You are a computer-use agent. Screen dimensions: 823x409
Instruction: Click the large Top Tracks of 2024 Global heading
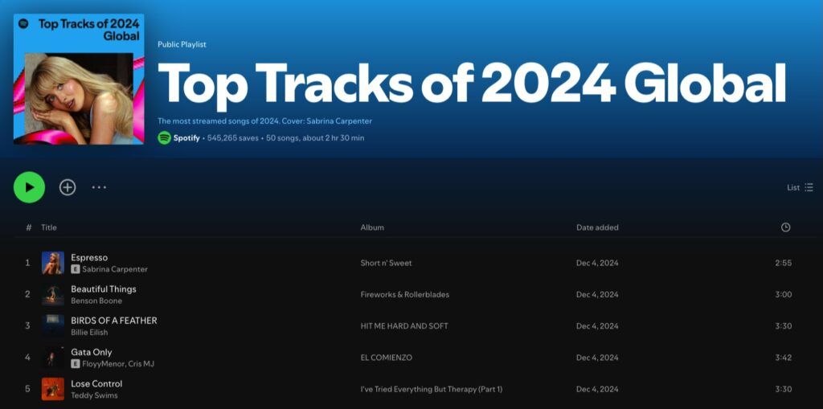[472, 84]
